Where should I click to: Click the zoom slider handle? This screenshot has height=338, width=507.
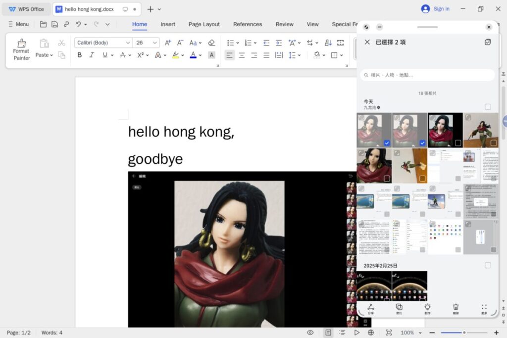point(464,333)
